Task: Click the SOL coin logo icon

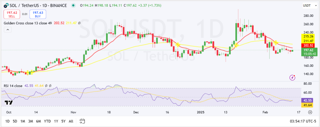Action: coord(6,5)
